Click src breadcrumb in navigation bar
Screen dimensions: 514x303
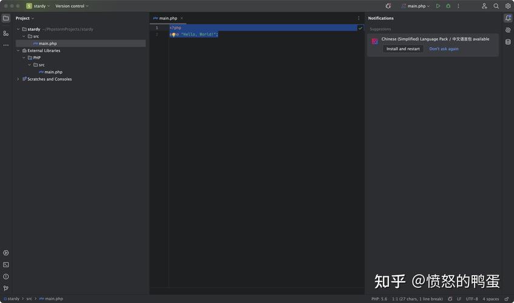(x=29, y=299)
